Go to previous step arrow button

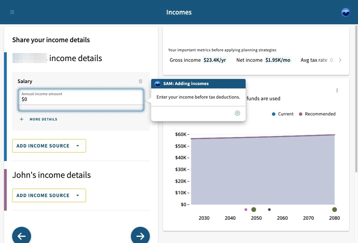(21, 236)
